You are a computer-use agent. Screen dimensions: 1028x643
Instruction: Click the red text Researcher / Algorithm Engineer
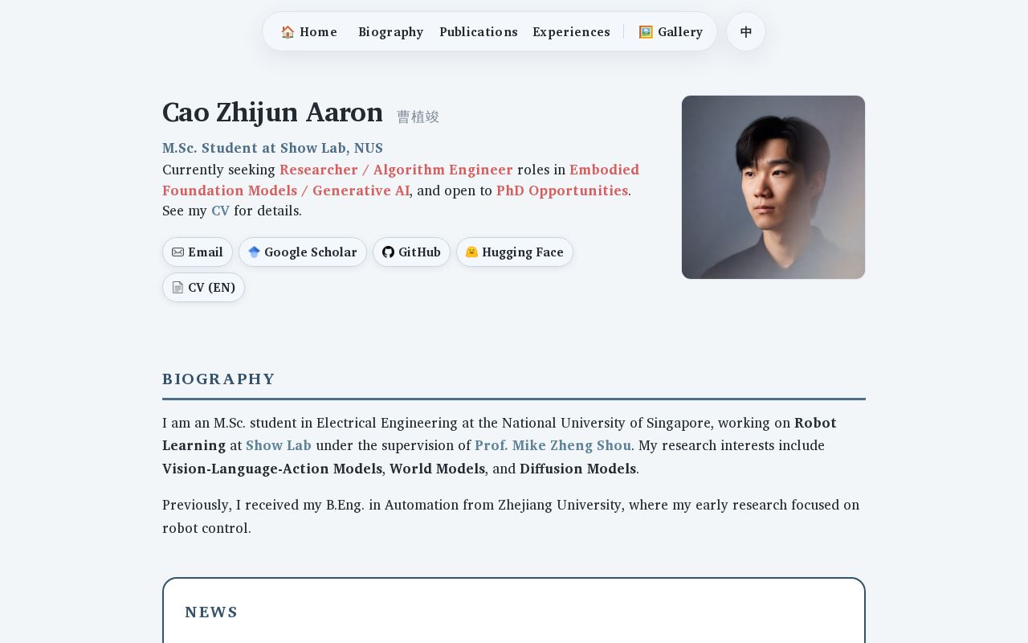click(396, 170)
